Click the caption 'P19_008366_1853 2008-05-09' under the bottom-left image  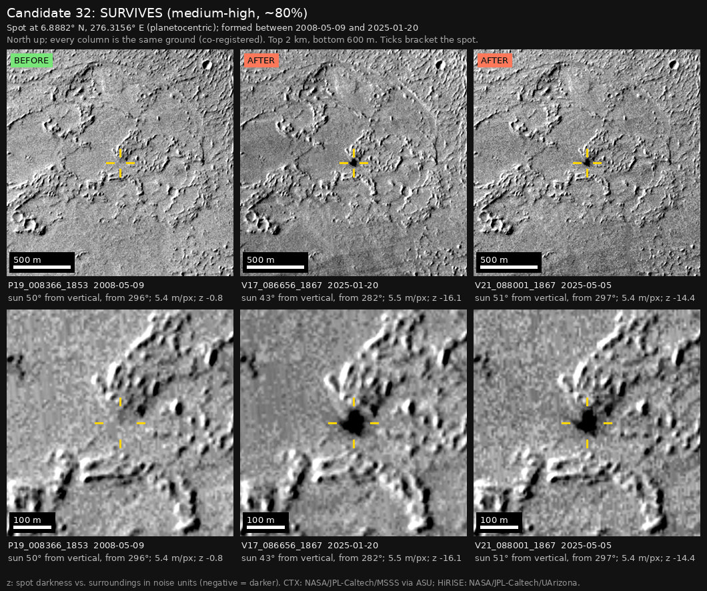tap(76, 546)
